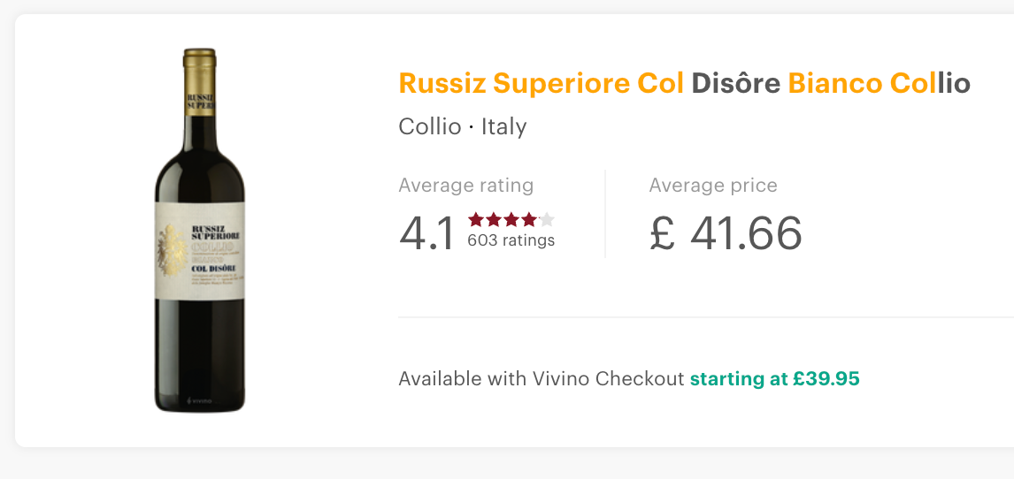Screen dimensions: 1014x479
Task: Click the third red rating star
Action: click(511, 219)
